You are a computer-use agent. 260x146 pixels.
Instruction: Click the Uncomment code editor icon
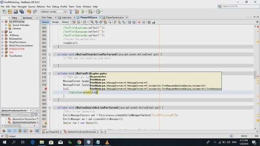coord(154,22)
